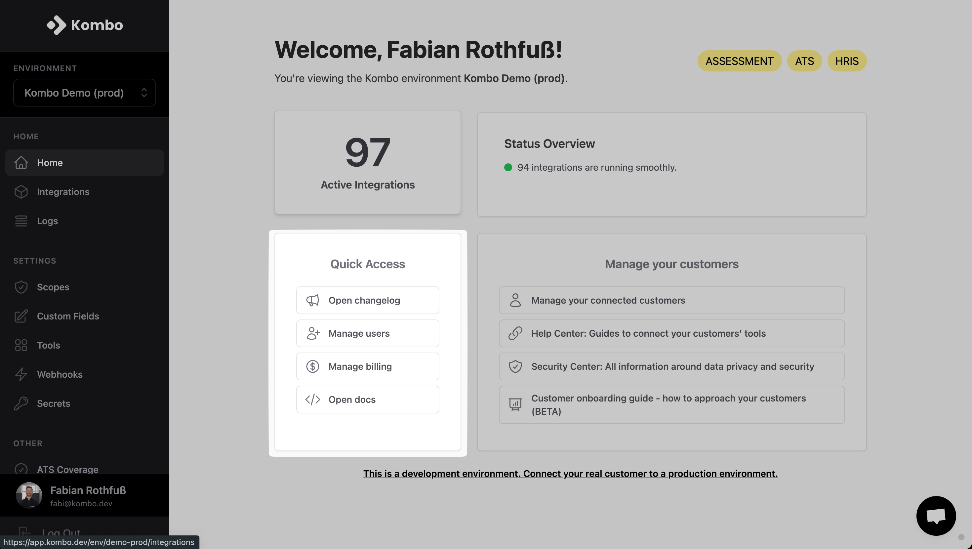Click the HRIS badge

tap(847, 61)
